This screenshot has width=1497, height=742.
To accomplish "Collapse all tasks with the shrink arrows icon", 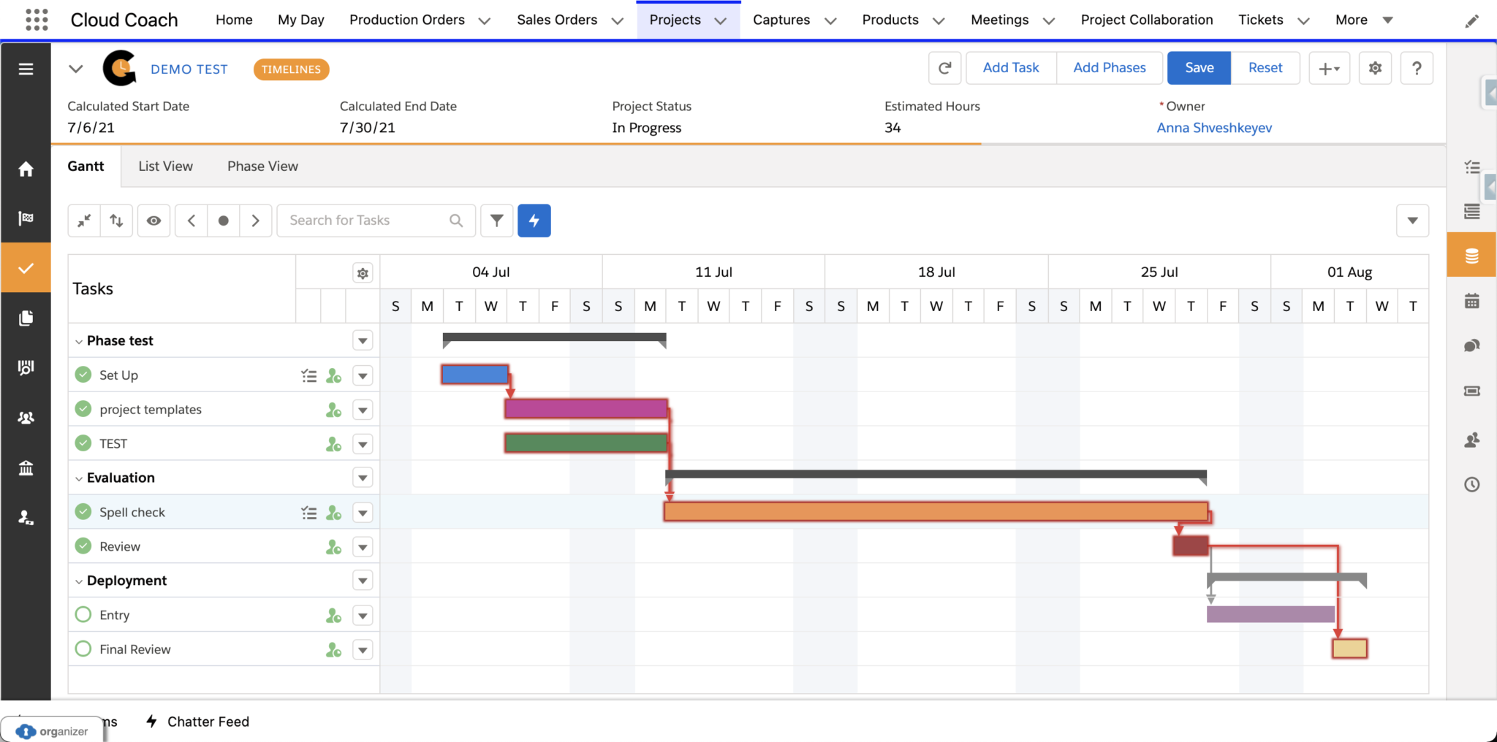I will (x=84, y=221).
